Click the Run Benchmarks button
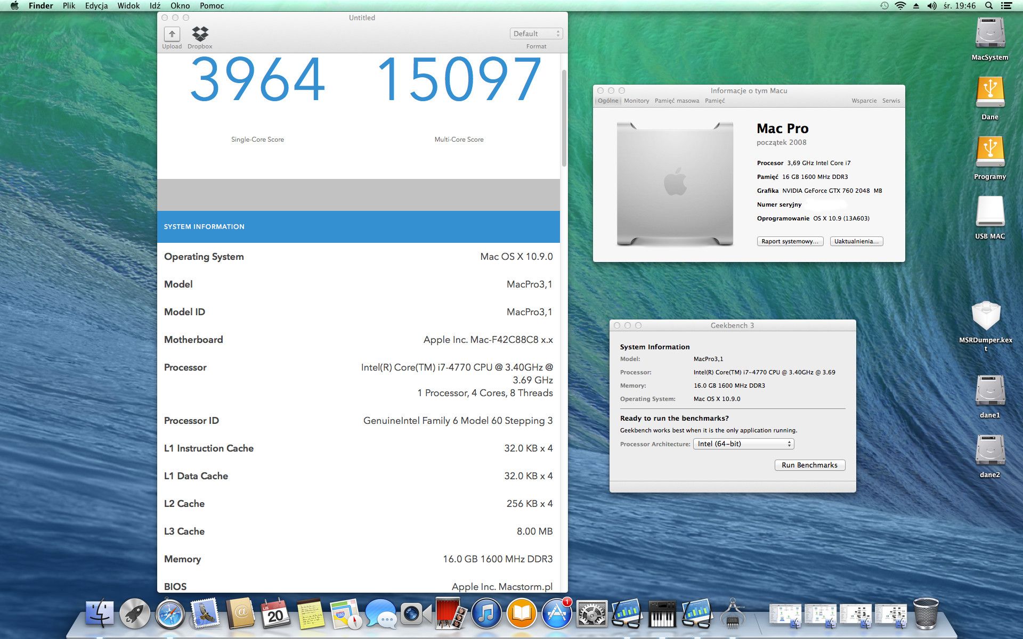 pos(809,465)
